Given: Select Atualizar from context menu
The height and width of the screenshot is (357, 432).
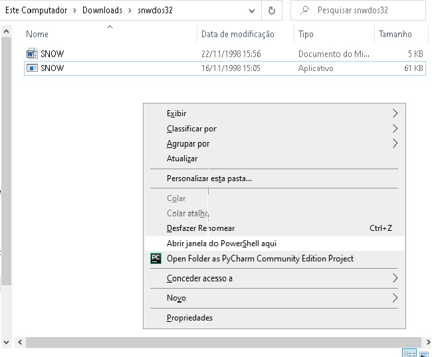Looking at the screenshot, I should [x=182, y=159].
